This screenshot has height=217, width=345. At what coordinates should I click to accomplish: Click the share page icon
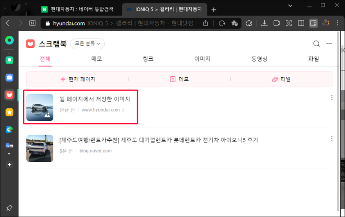click(x=205, y=23)
